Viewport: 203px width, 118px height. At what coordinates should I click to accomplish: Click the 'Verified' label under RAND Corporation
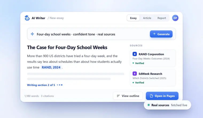[139, 63]
